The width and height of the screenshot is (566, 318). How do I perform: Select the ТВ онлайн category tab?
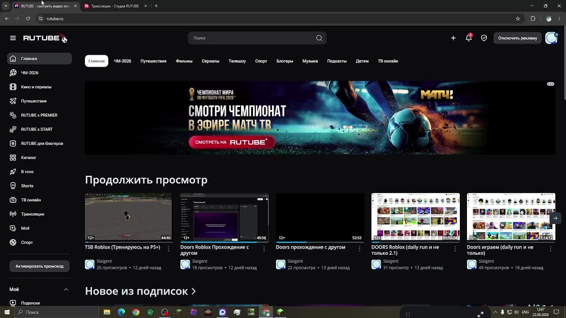click(388, 61)
